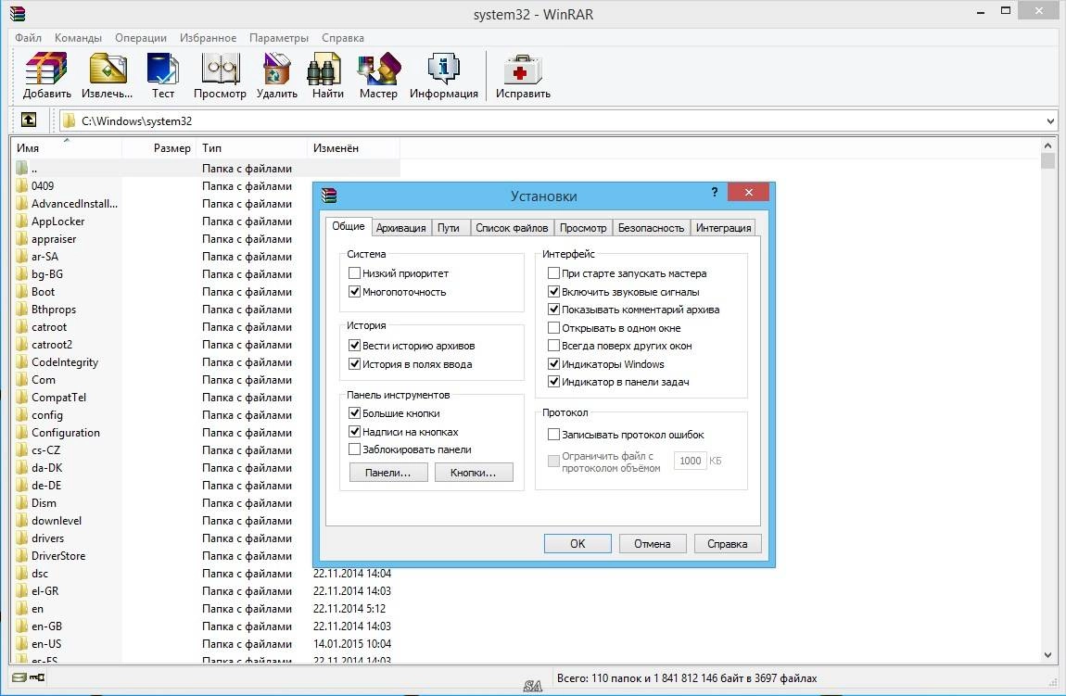Click the help question mark in Установки dialog
The image size is (1066, 696).
715,193
